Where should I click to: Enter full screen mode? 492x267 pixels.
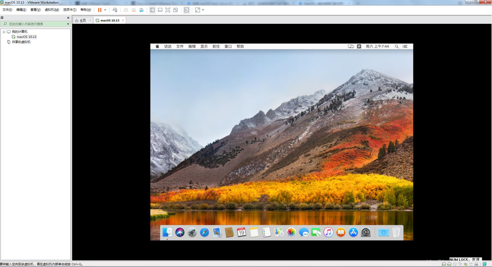(168, 10)
